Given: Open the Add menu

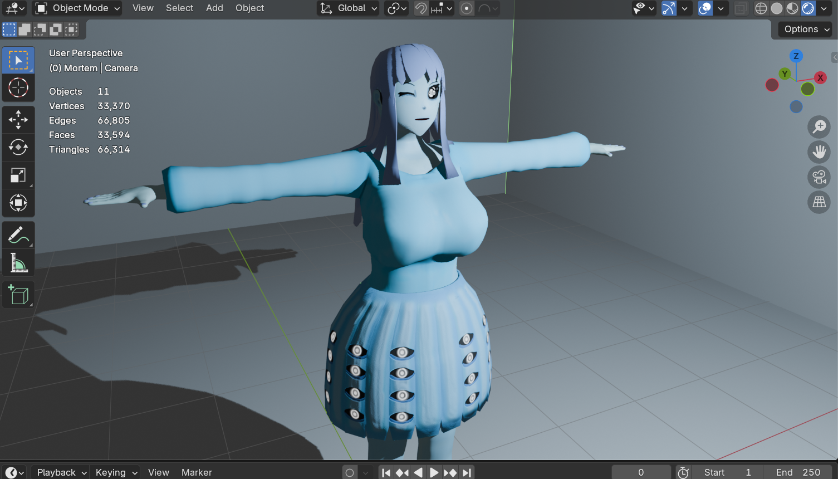Looking at the screenshot, I should (x=214, y=8).
